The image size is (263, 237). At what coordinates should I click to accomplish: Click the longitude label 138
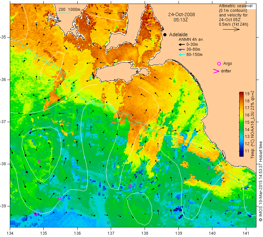[x=145, y=233]
